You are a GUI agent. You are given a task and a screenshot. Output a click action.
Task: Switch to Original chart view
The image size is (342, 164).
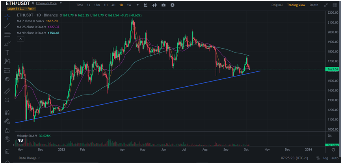tap(277, 5)
